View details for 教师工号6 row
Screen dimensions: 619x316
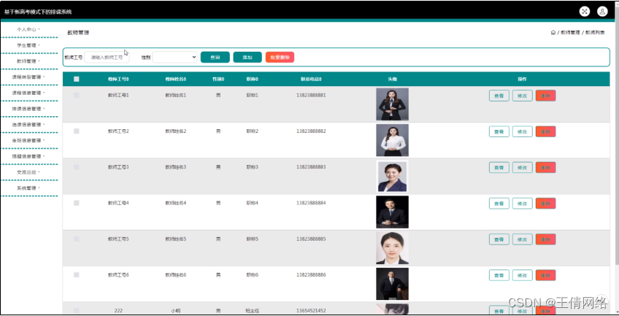499,275
